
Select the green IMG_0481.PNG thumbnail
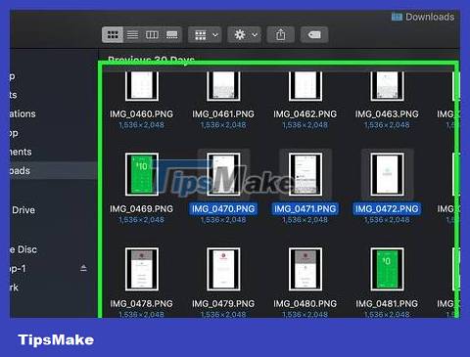pos(387,269)
